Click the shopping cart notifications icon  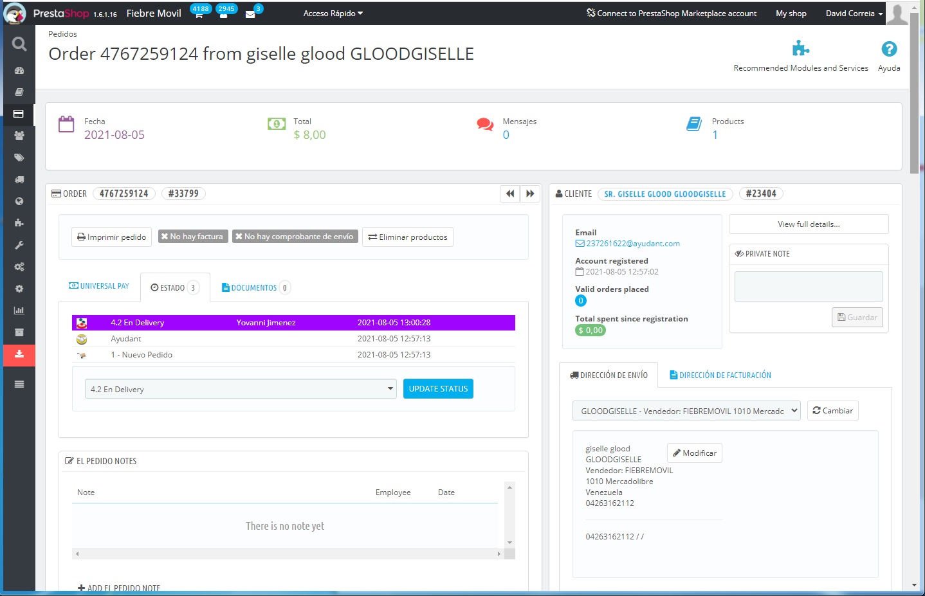coord(199,15)
